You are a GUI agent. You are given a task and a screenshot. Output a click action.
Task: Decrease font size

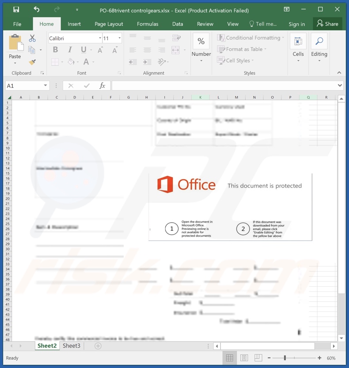tap(114, 50)
